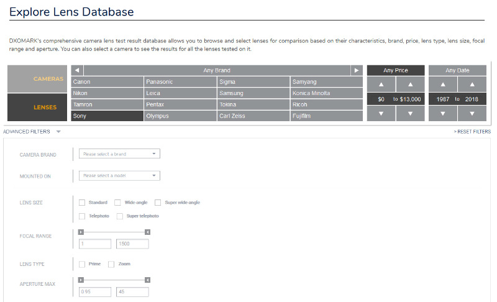Select Pentax brand
Image resolution: width=497 pixels, height=302 pixels.
[x=180, y=104]
